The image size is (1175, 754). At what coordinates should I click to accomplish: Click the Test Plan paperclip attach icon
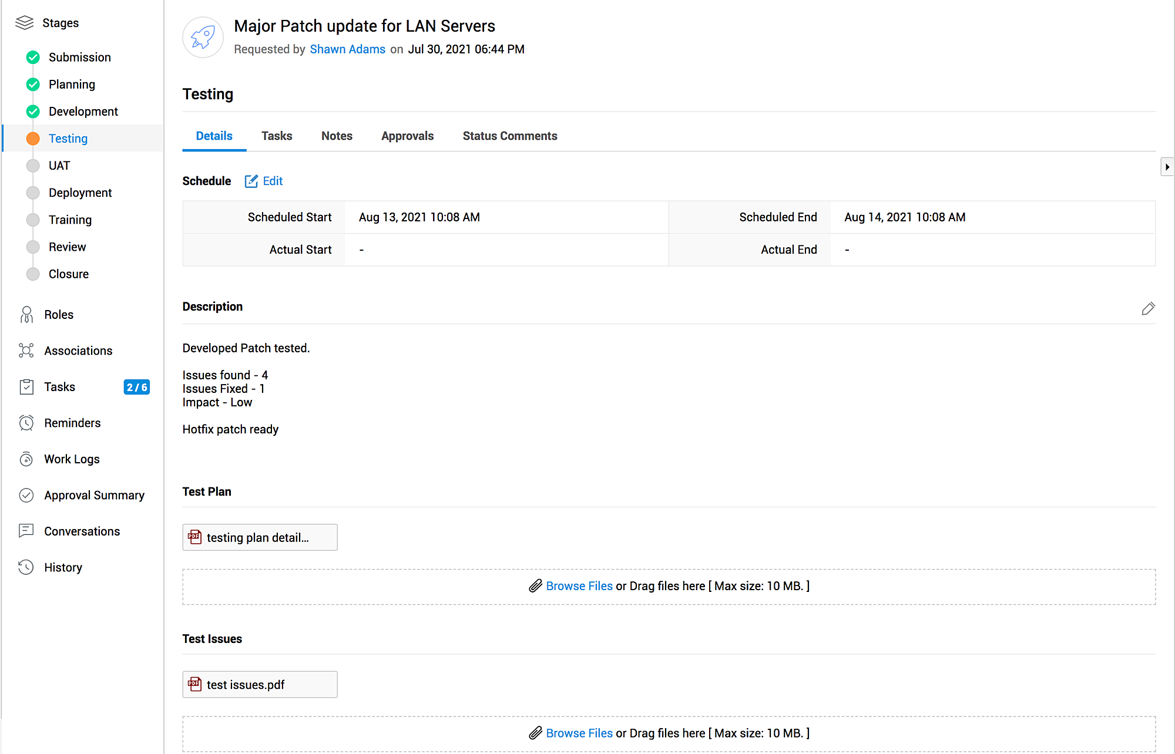tap(535, 586)
